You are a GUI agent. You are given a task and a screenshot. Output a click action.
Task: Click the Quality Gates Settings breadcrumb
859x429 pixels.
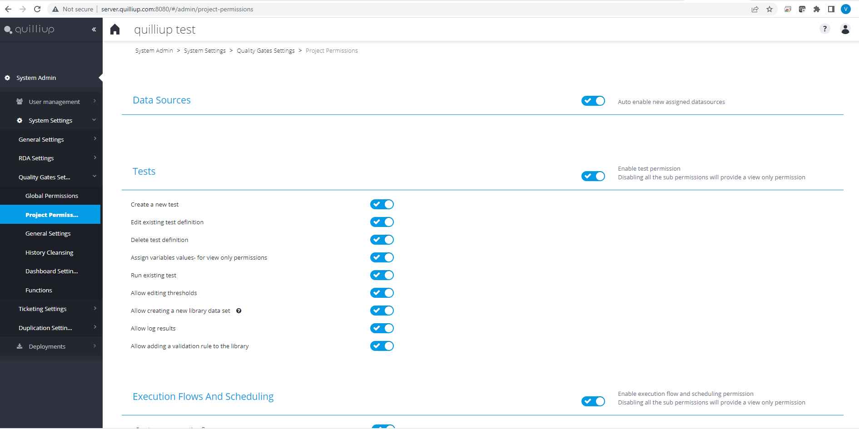tap(266, 51)
